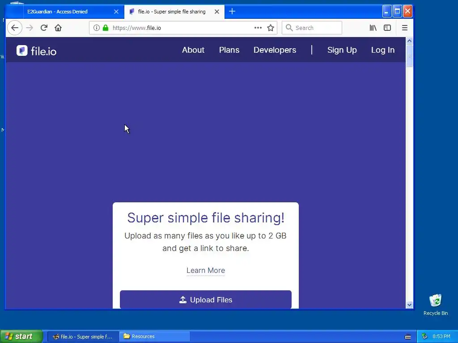Viewport: 458px width, 343px height.
Task: Click the 'Super simple file sharing!' heading
Action: point(206,218)
